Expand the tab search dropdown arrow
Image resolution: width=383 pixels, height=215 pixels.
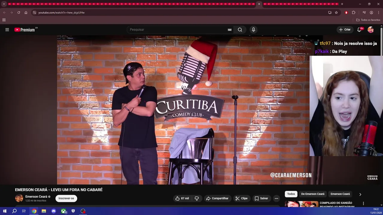tap(4, 4)
